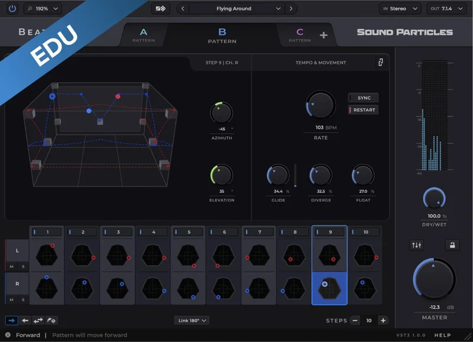Click the 3D speaker room view
473x342 pixels.
click(101, 134)
